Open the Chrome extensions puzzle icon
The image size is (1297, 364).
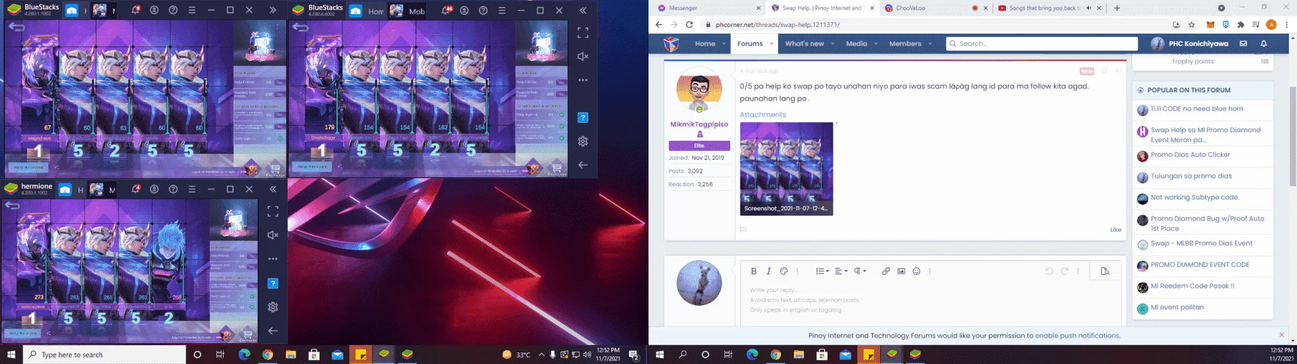pos(1241,25)
